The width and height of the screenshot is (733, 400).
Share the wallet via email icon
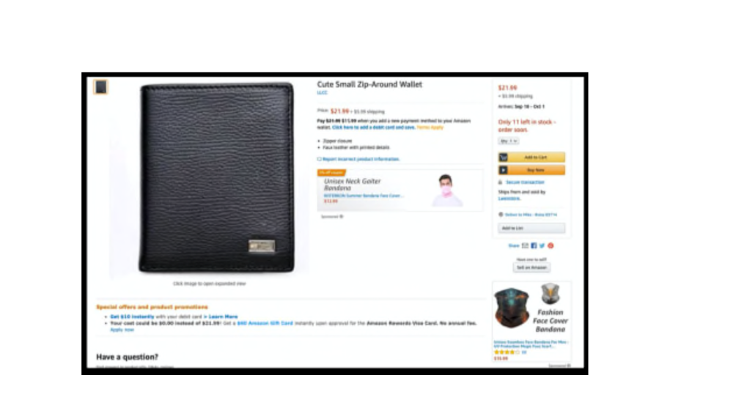pyautogui.click(x=525, y=246)
